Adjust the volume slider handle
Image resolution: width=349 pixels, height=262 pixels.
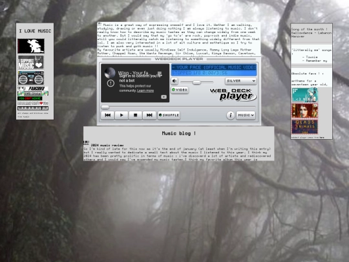click(x=196, y=82)
